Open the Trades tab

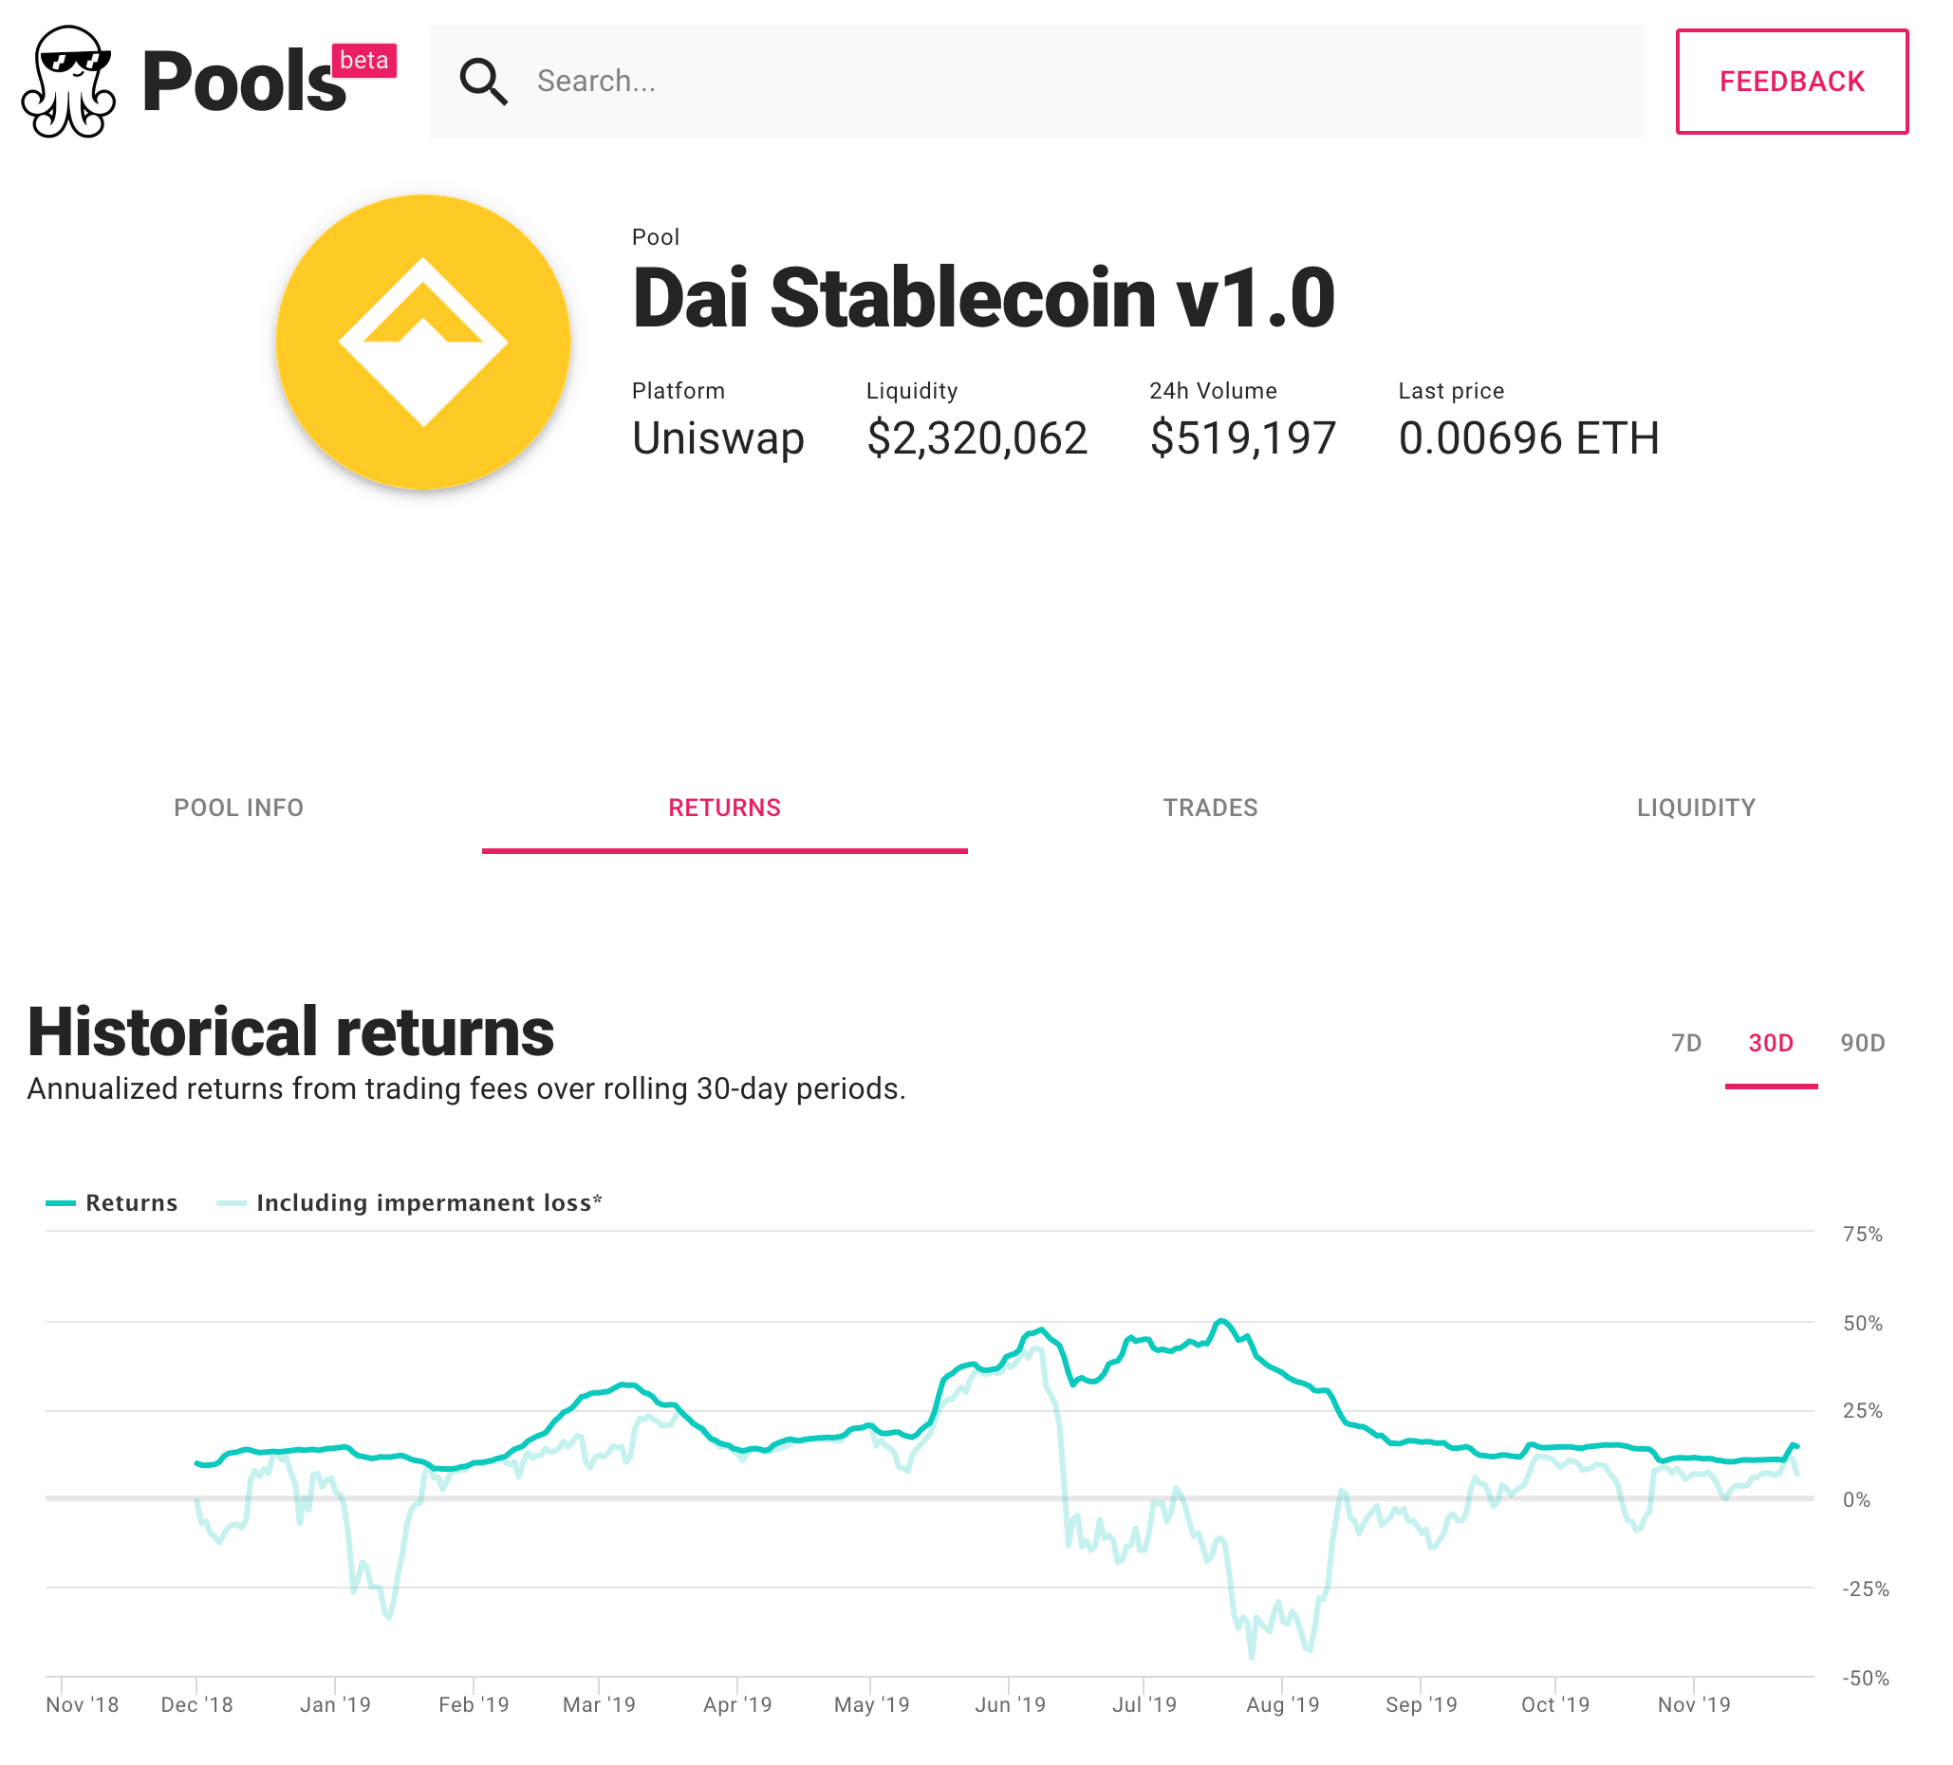(1210, 808)
